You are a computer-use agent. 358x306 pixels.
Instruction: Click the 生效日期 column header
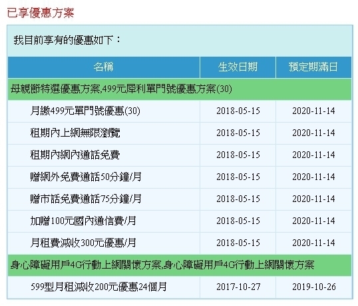238,67
